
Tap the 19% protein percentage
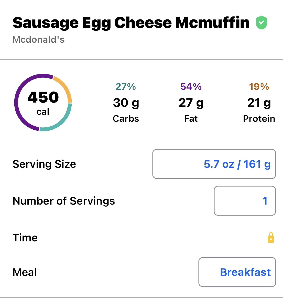tap(259, 87)
